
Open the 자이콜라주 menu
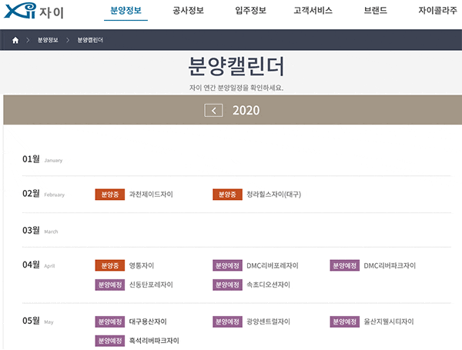[438, 11]
